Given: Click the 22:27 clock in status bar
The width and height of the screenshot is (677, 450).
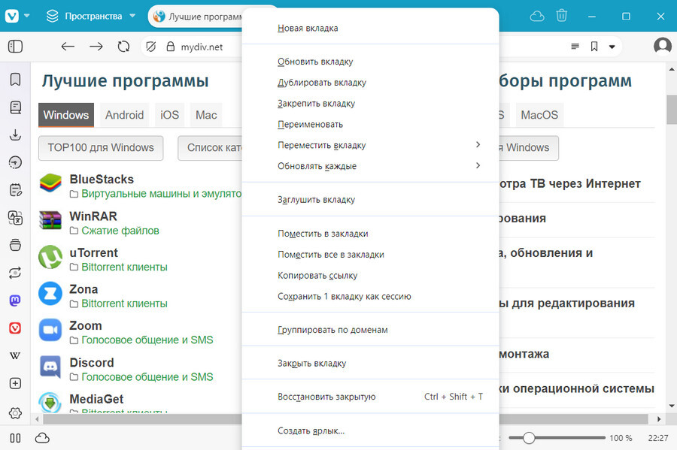Looking at the screenshot, I should pyautogui.click(x=658, y=438).
